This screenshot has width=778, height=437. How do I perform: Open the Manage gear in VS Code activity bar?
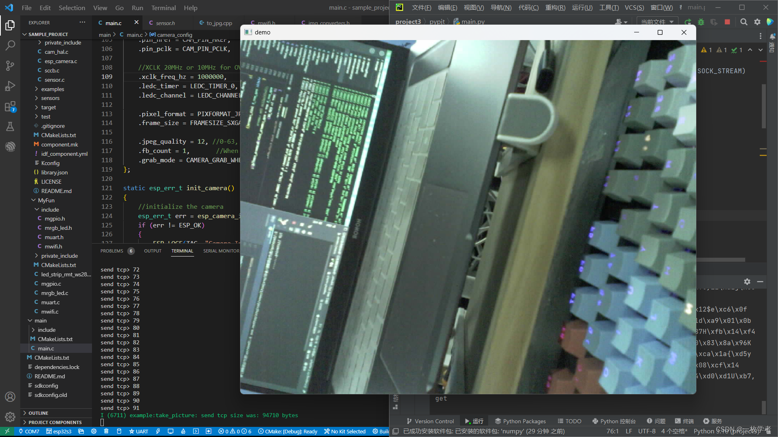point(10,417)
